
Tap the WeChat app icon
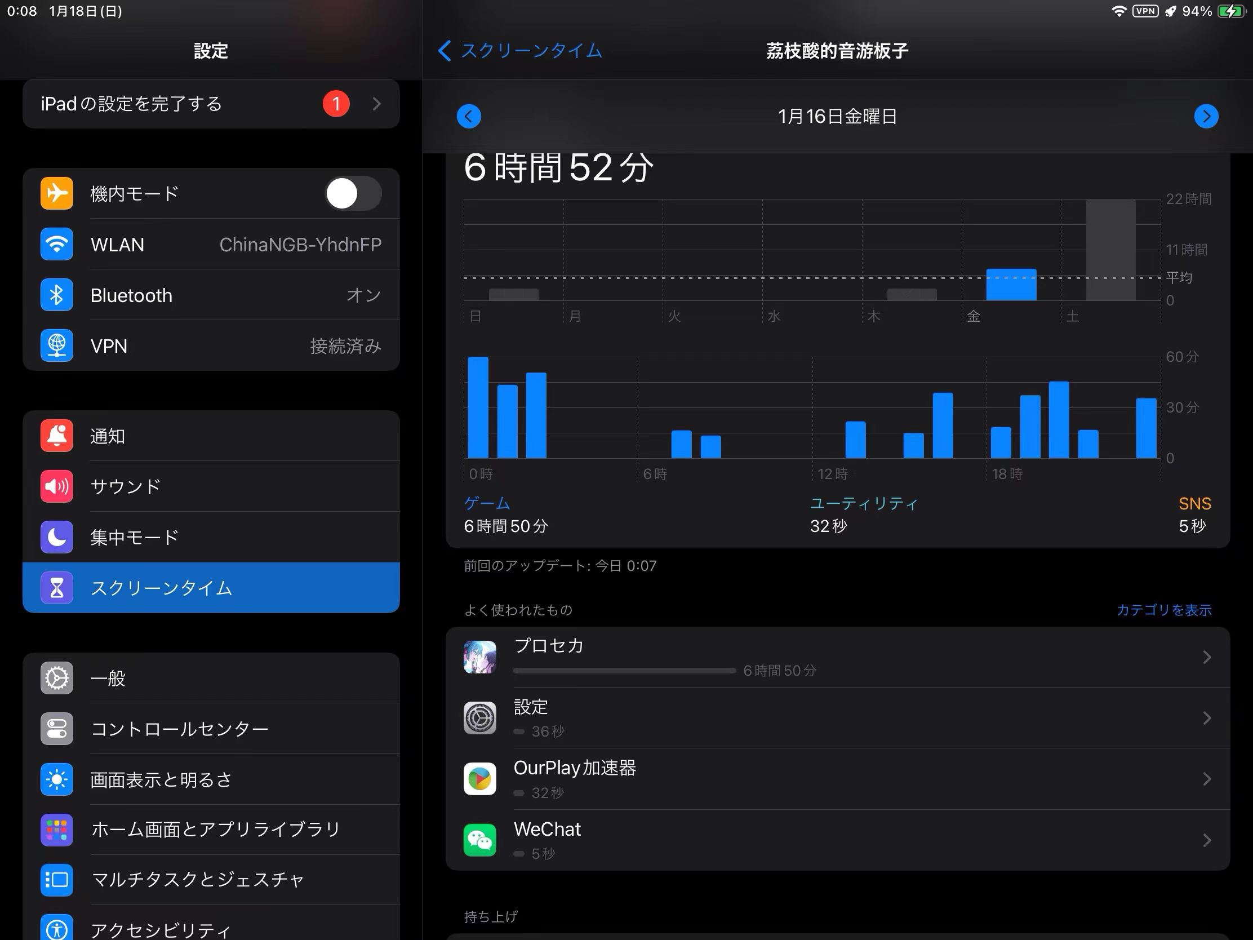coord(480,840)
